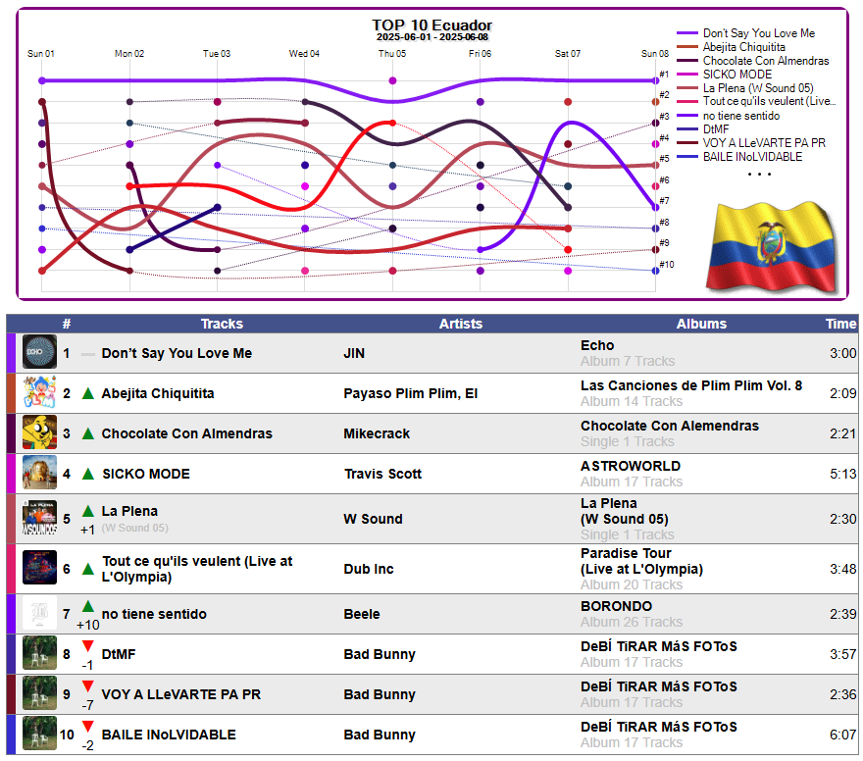Screen dimensions: 863x761
Task: Select DtMF legend entry
Action: coord(703,129)
